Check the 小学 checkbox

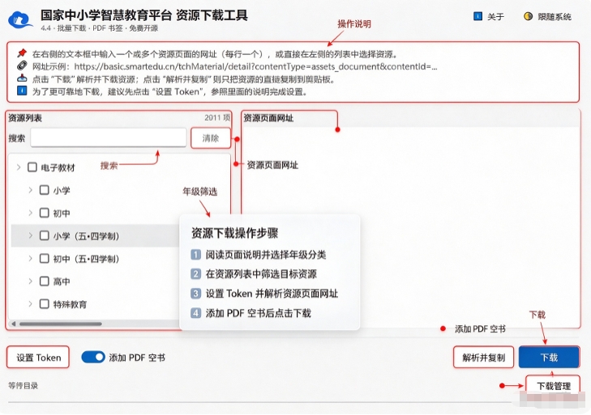pyautogui.click(x=44, y=190)
